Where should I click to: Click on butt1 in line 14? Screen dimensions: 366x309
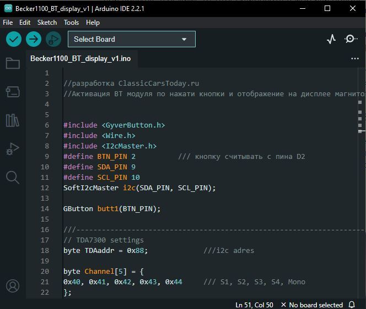click(108, 208)
